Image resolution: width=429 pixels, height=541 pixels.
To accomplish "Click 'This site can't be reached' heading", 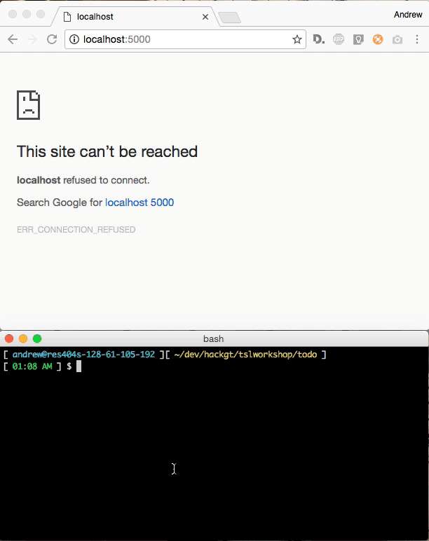I will [x=107, y=151].
